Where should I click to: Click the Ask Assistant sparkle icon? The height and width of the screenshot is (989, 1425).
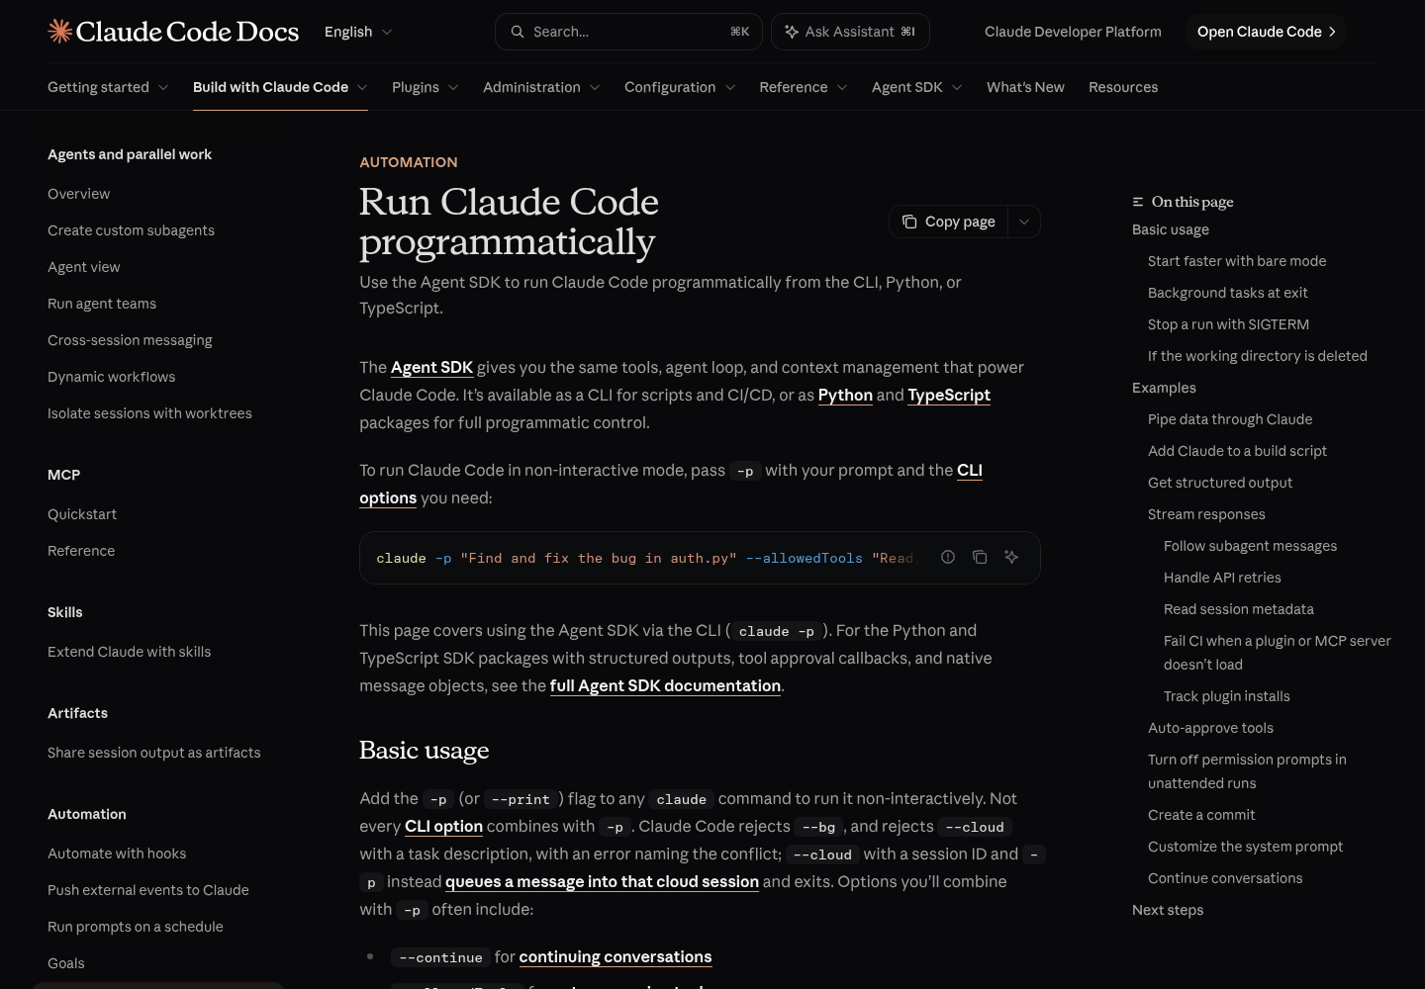pos(792,32)
